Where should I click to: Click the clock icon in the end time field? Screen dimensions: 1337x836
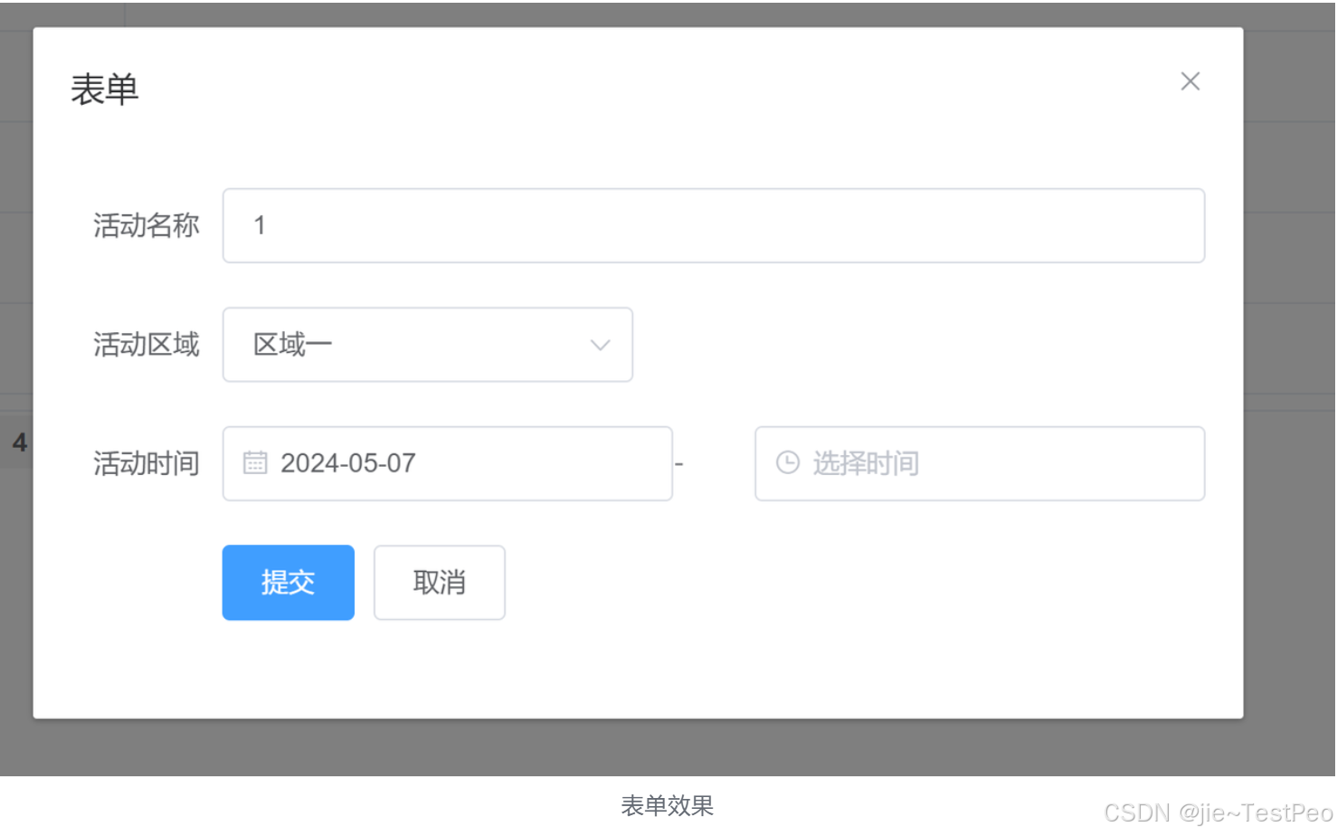click(x=787, y=462)
